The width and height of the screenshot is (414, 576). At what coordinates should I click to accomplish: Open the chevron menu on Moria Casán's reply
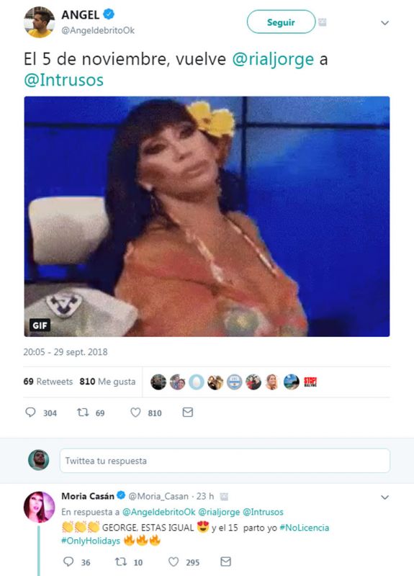click(x=384, y=498)
